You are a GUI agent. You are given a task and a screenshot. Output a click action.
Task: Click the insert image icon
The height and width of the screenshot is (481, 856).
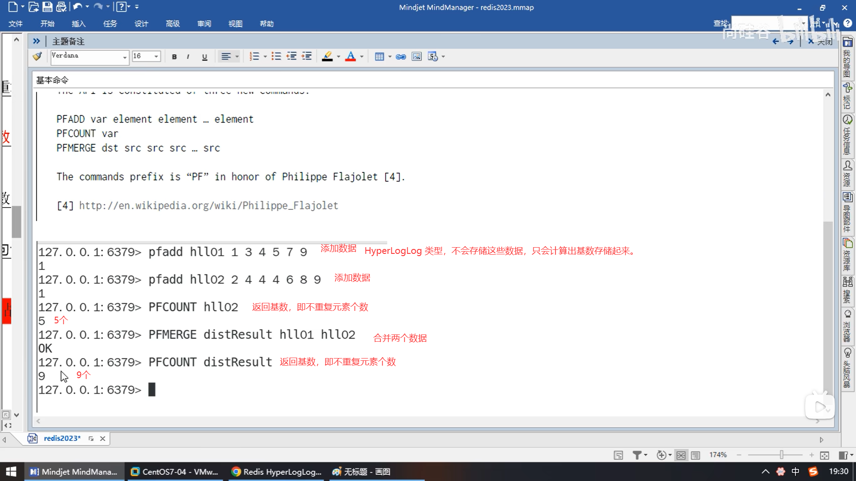416,57
